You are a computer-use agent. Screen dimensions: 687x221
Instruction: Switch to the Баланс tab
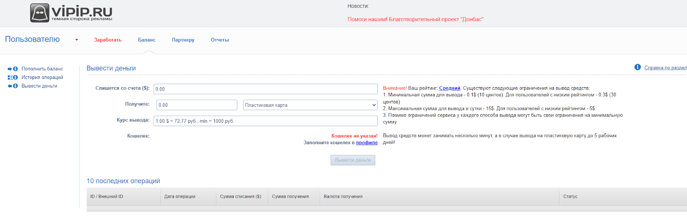146,40
